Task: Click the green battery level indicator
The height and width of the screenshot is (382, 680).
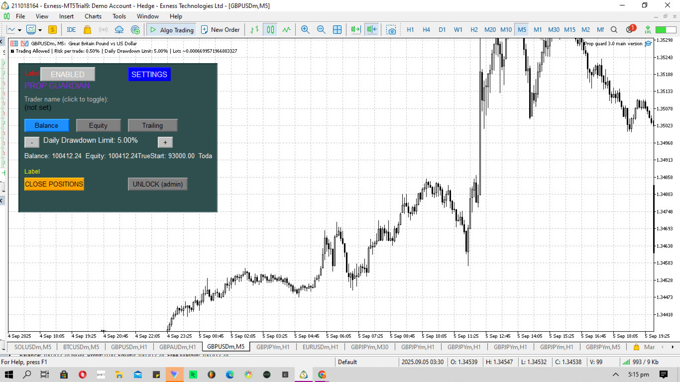Action: click(x=666, y=30)
